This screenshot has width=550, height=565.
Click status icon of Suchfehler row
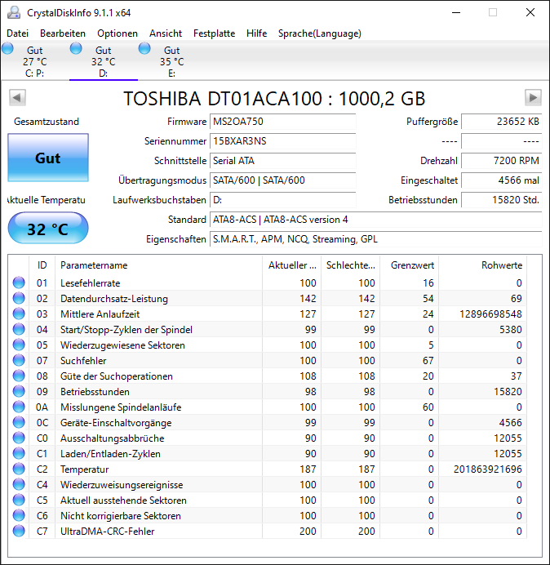19,360
